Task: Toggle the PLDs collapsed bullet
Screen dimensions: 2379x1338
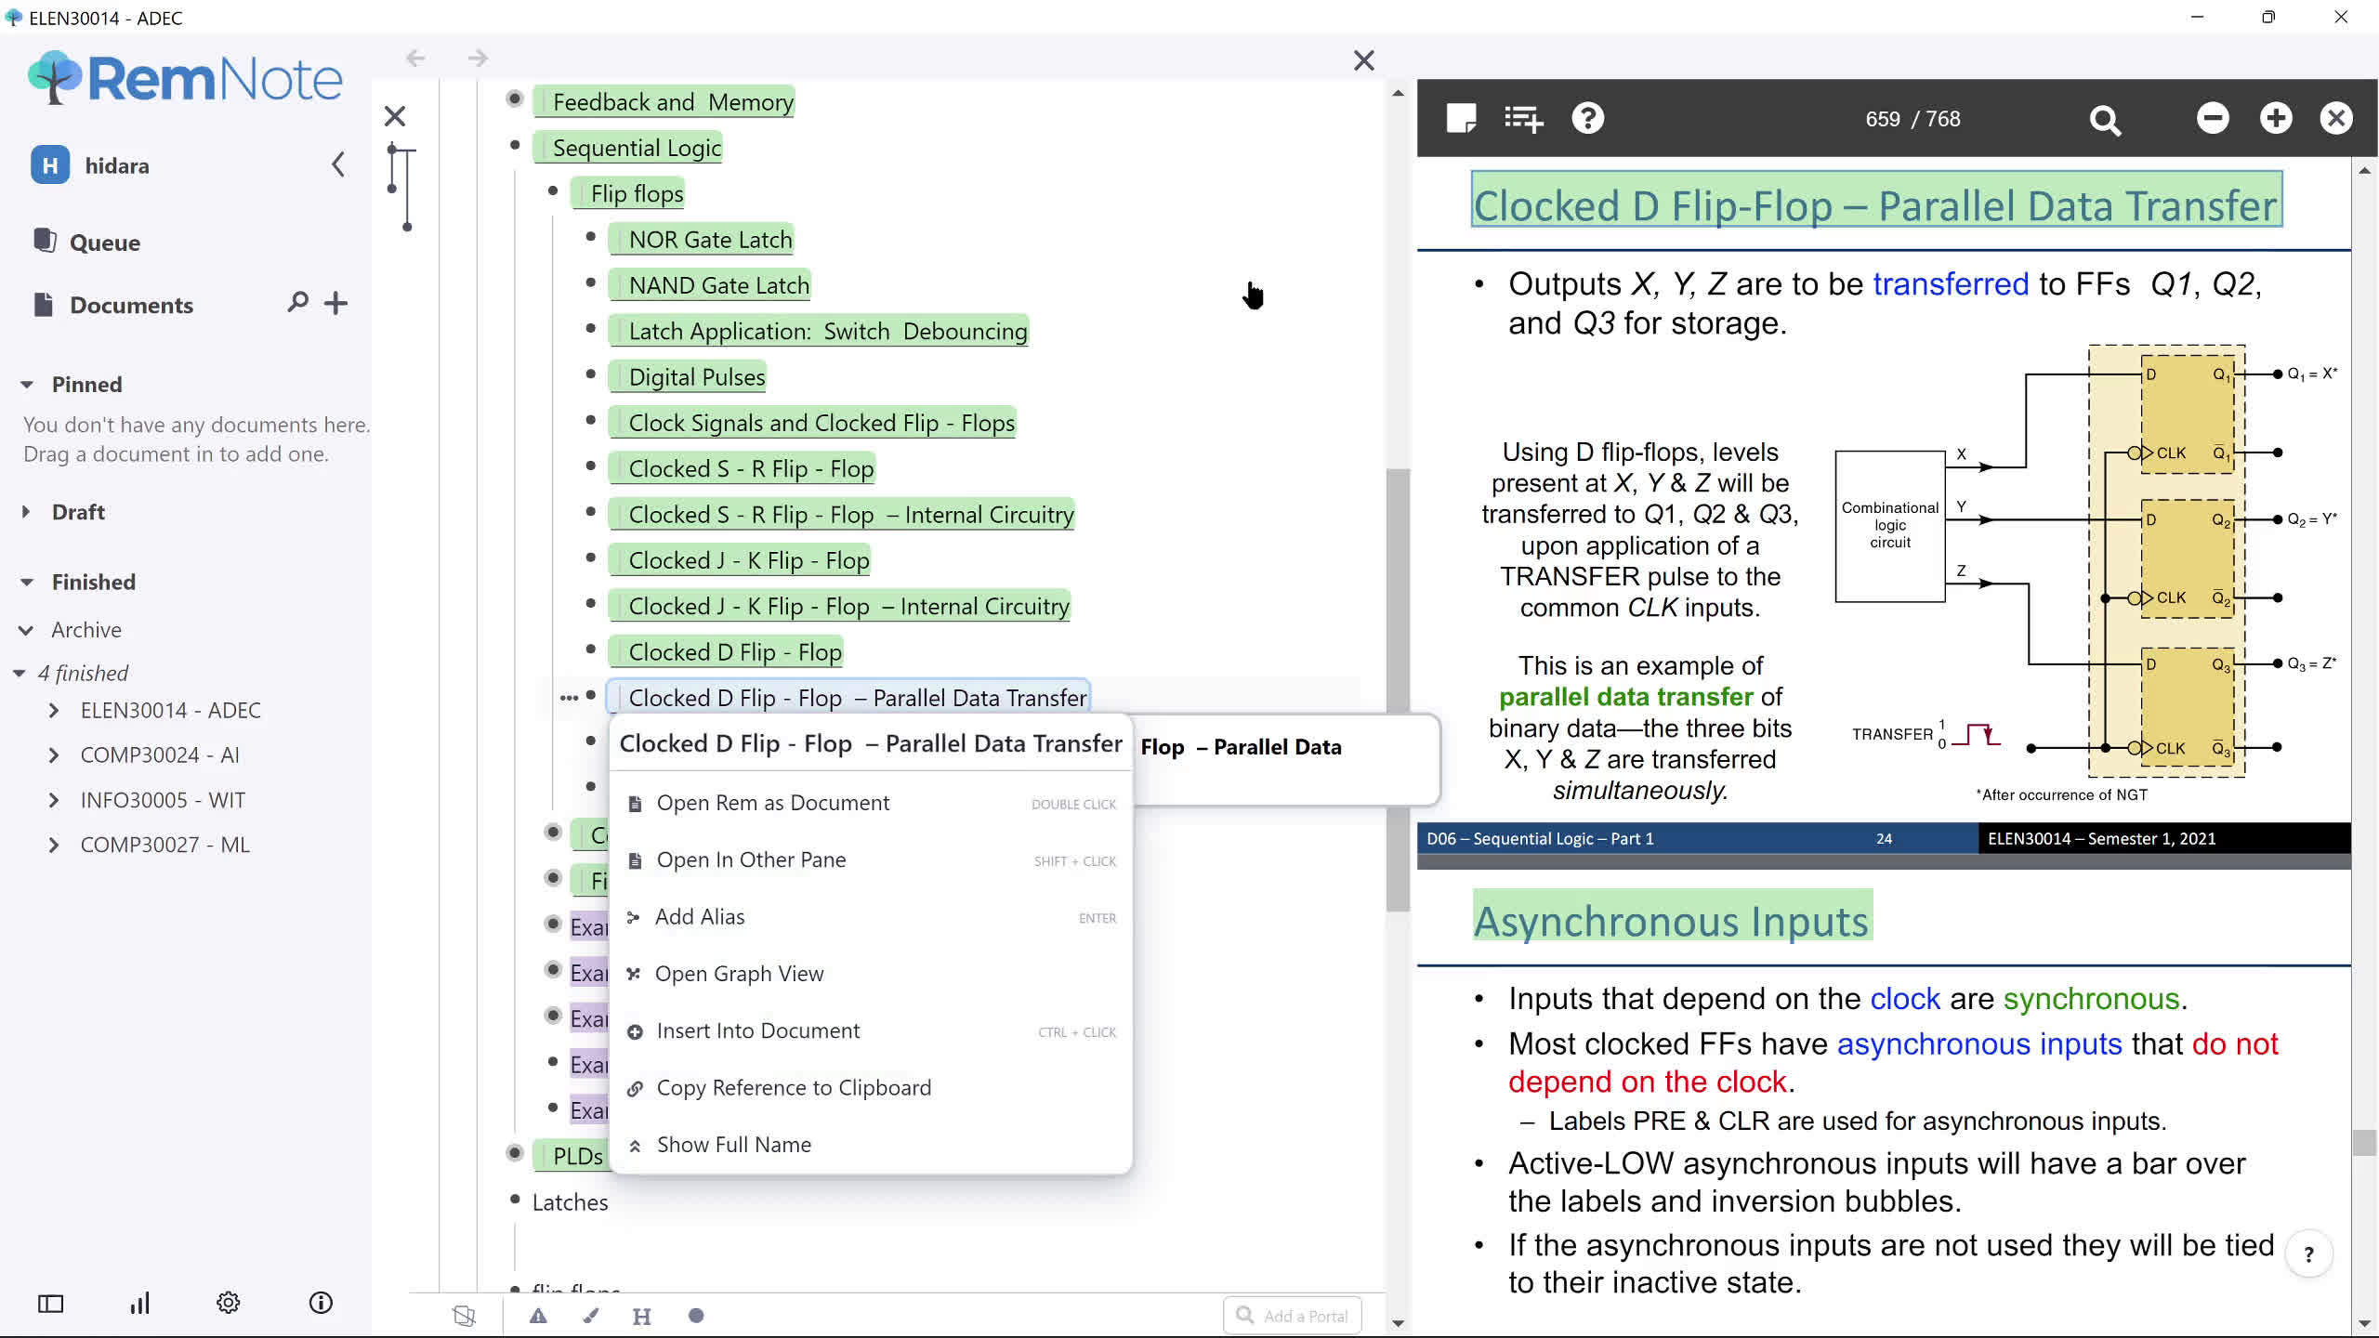Action: point(515,1153)
